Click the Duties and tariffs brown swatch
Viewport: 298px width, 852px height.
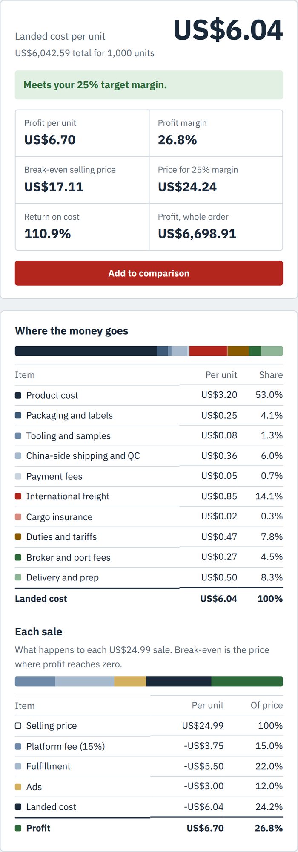(18, 537)
